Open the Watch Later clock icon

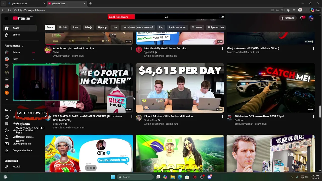pyautogui.click(x=7, y=130)
